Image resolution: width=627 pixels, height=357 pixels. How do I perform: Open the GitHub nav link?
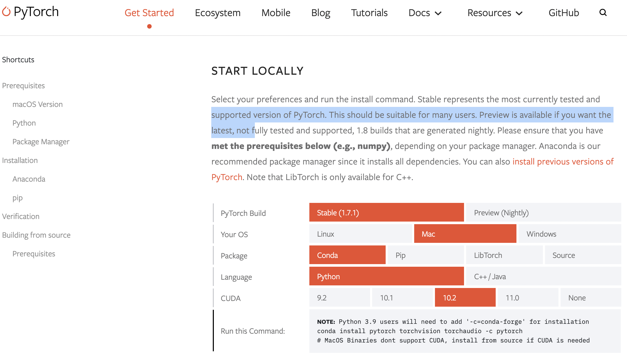coord(564,13)
